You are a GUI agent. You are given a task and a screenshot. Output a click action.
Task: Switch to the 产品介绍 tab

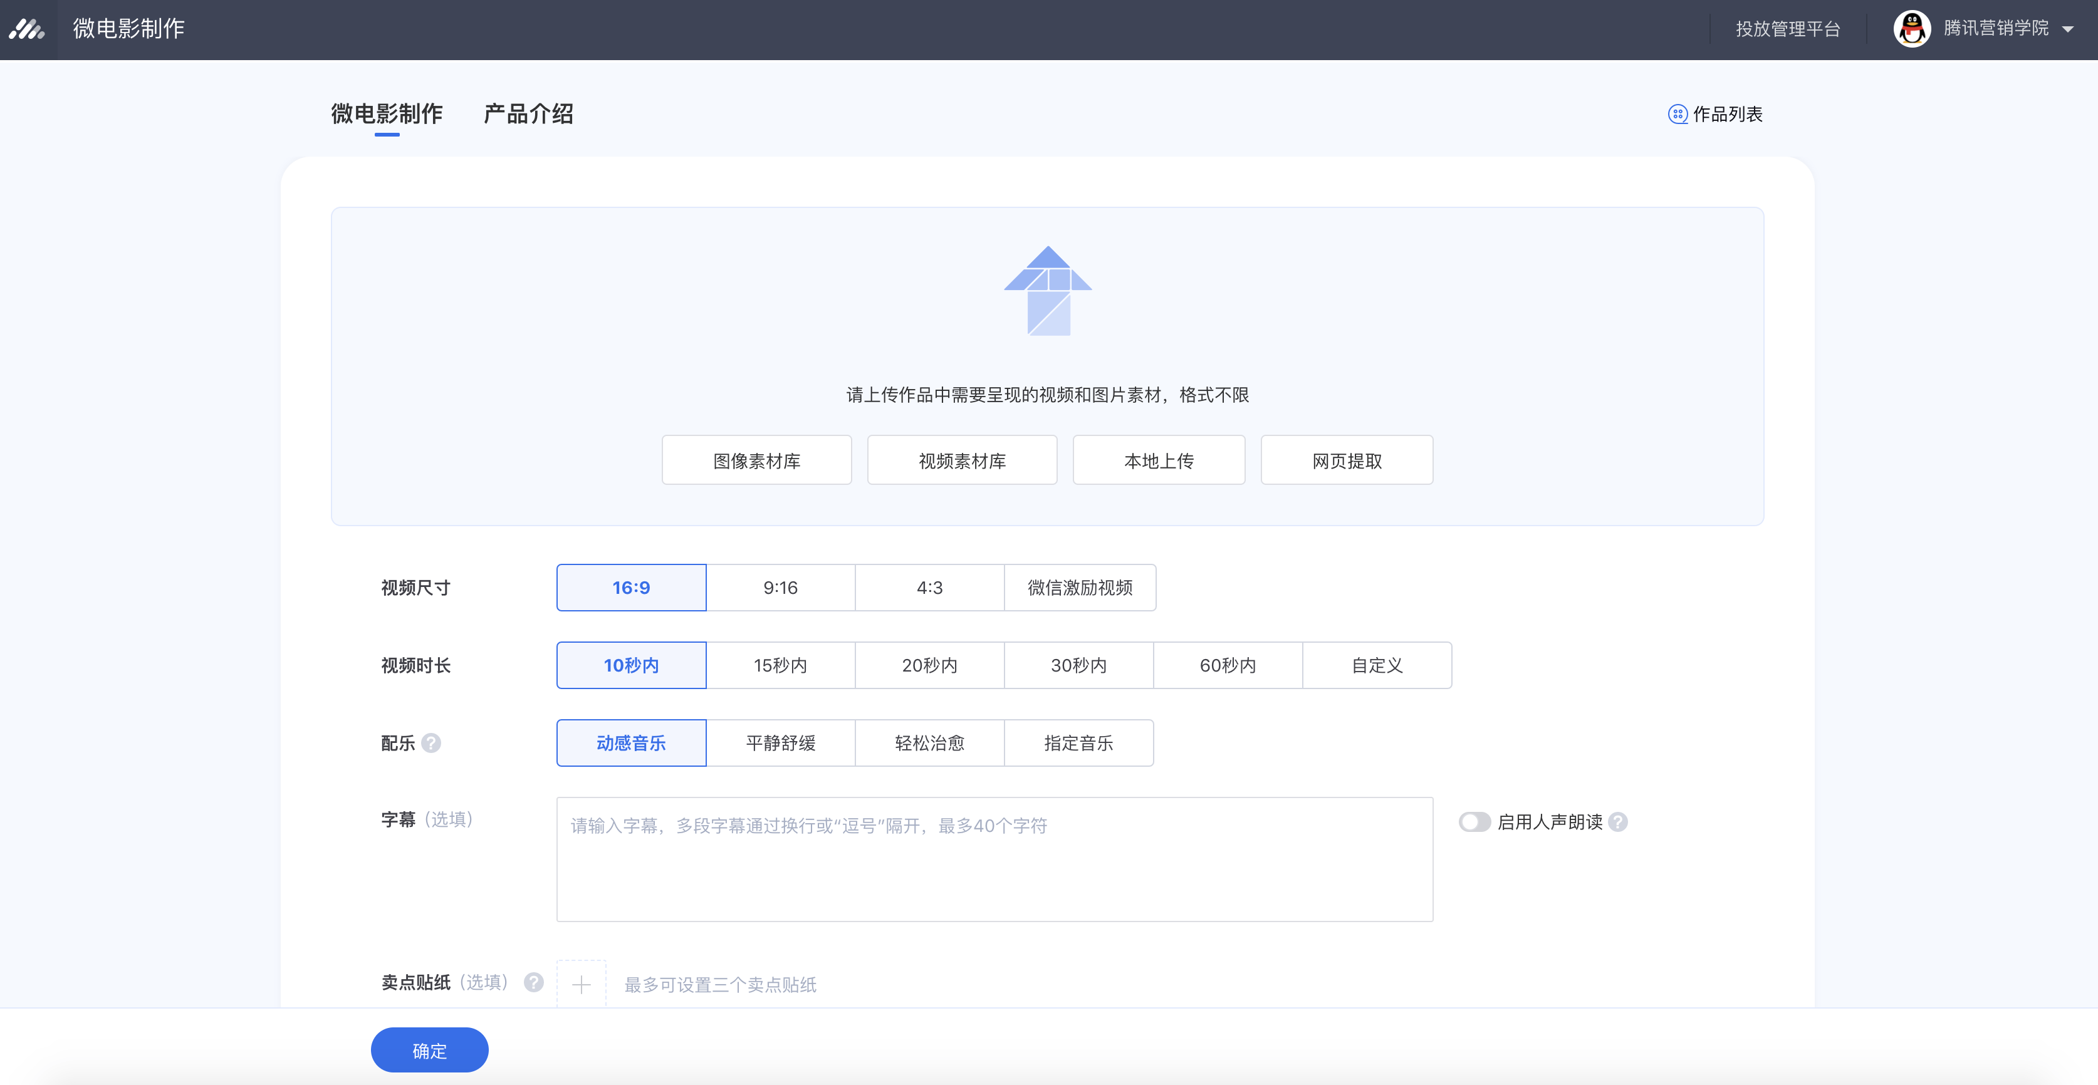coord(528,114)
